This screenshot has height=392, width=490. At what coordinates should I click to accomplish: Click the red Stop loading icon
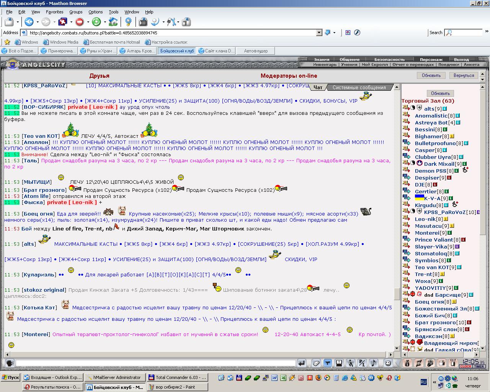pos(80,22)
